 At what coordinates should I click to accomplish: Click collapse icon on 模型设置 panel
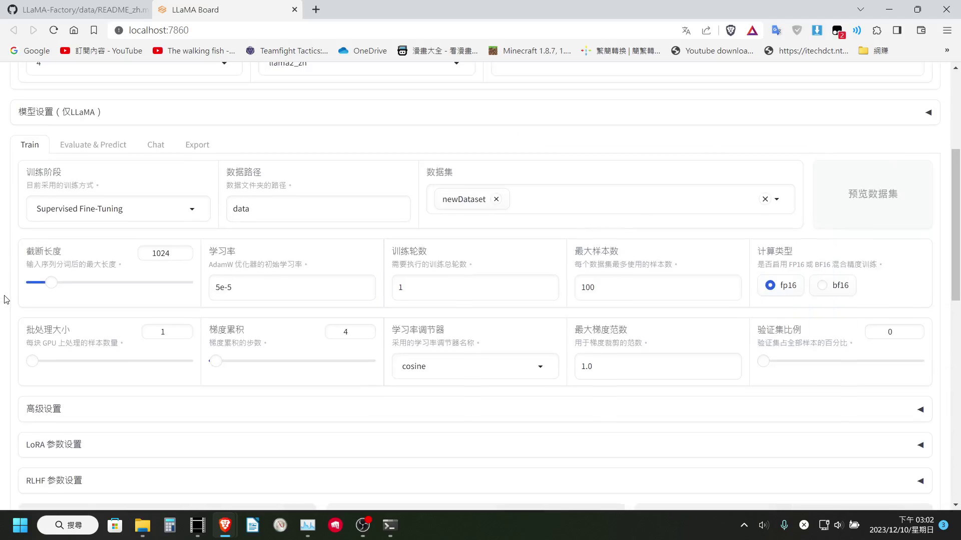pyautogui.click(x=927, y=112)
